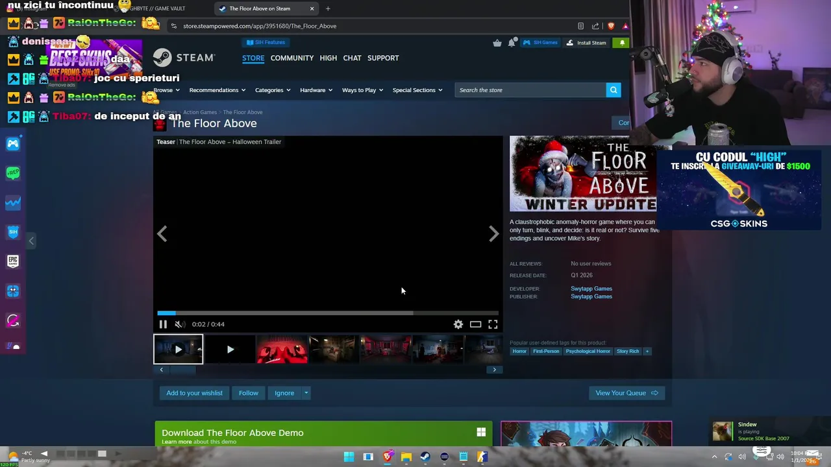Seek on the trailer progress bar
The height and width of the screenshot is (467, 831).
click(328, 313)
